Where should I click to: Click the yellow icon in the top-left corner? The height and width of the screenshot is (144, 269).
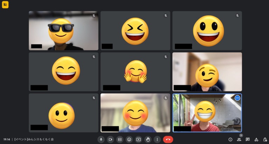pos(5,5)
